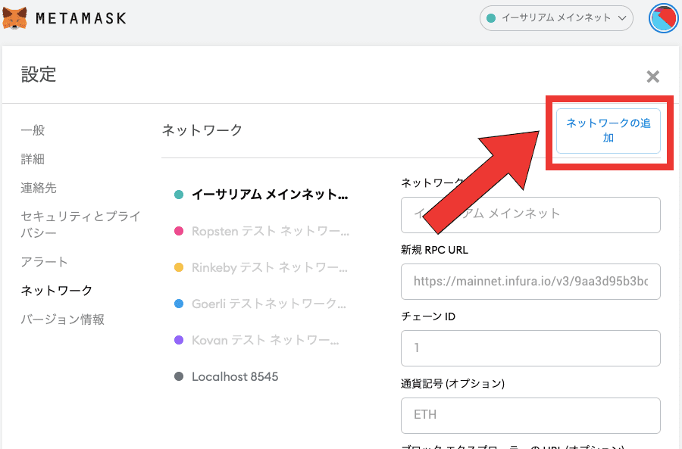
Task: Click the network name input field
Action: click(530, 215)
